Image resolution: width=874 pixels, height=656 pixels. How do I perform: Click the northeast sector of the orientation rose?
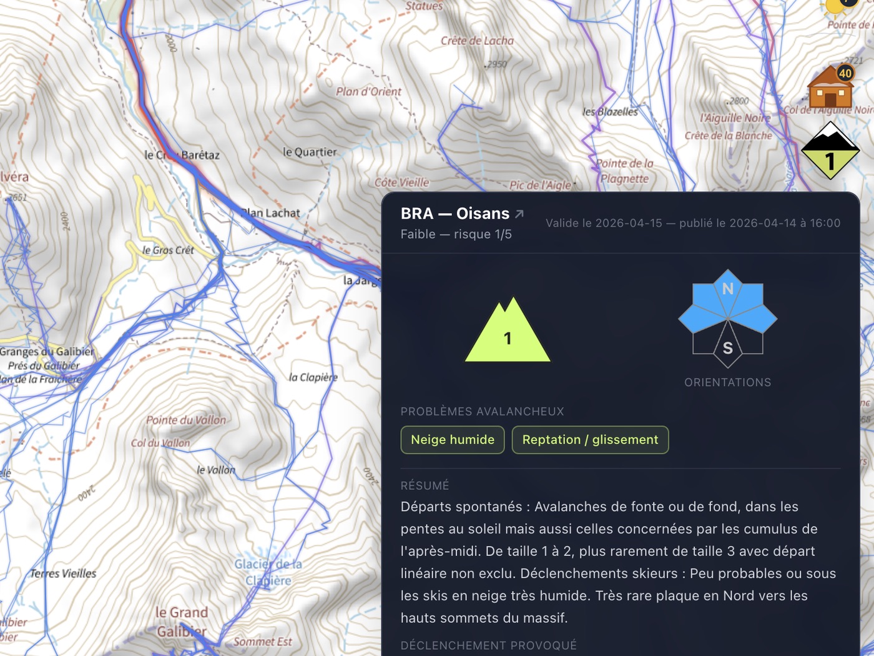click(x=752, y=295)
